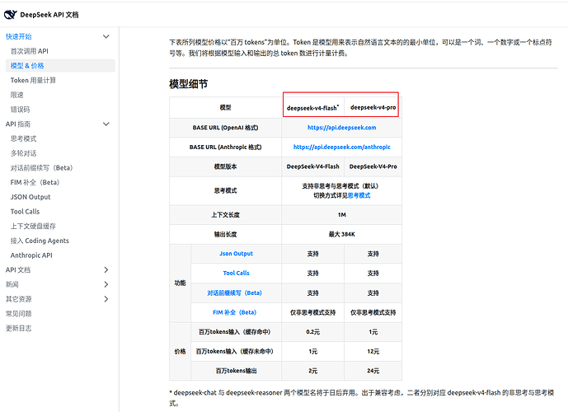Go to 首次调用 API page
Screen dimensions: 568x412
[30, 51]
